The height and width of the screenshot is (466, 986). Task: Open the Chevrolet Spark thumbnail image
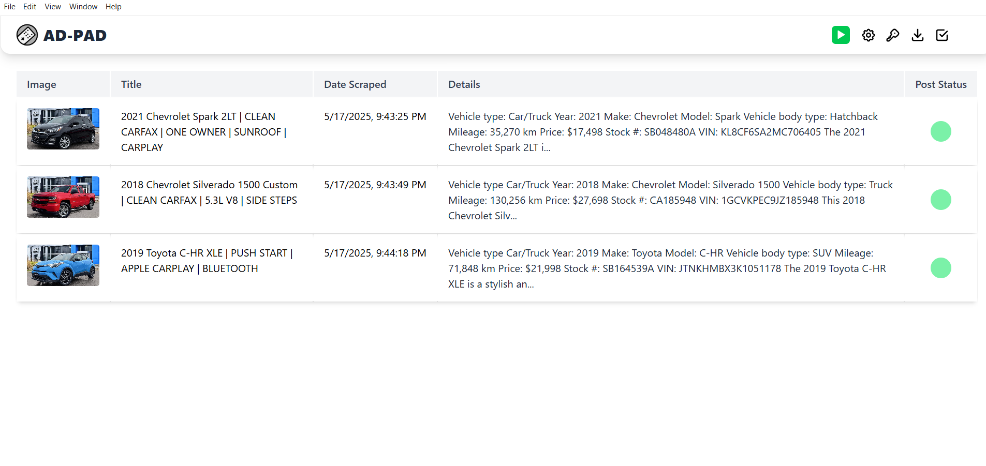point(63,129)
